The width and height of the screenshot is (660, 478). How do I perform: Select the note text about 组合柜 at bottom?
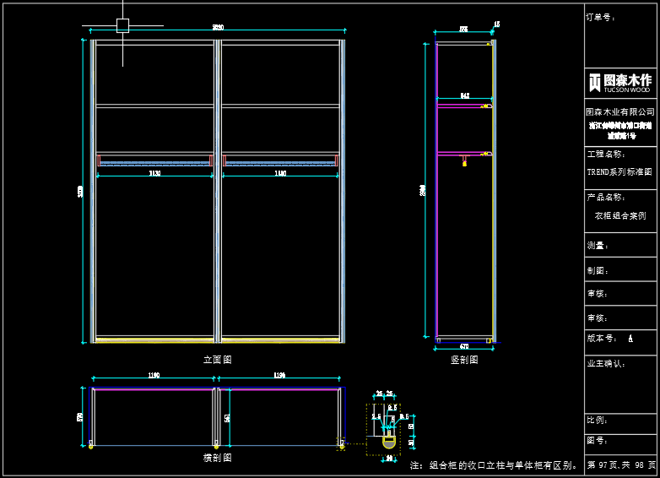(x=495, y=464)
